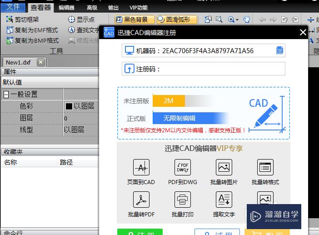Viewport: 319px width, 235px height.
Task: Click into the 注册码 input field
Action: (x=204, y=69)
